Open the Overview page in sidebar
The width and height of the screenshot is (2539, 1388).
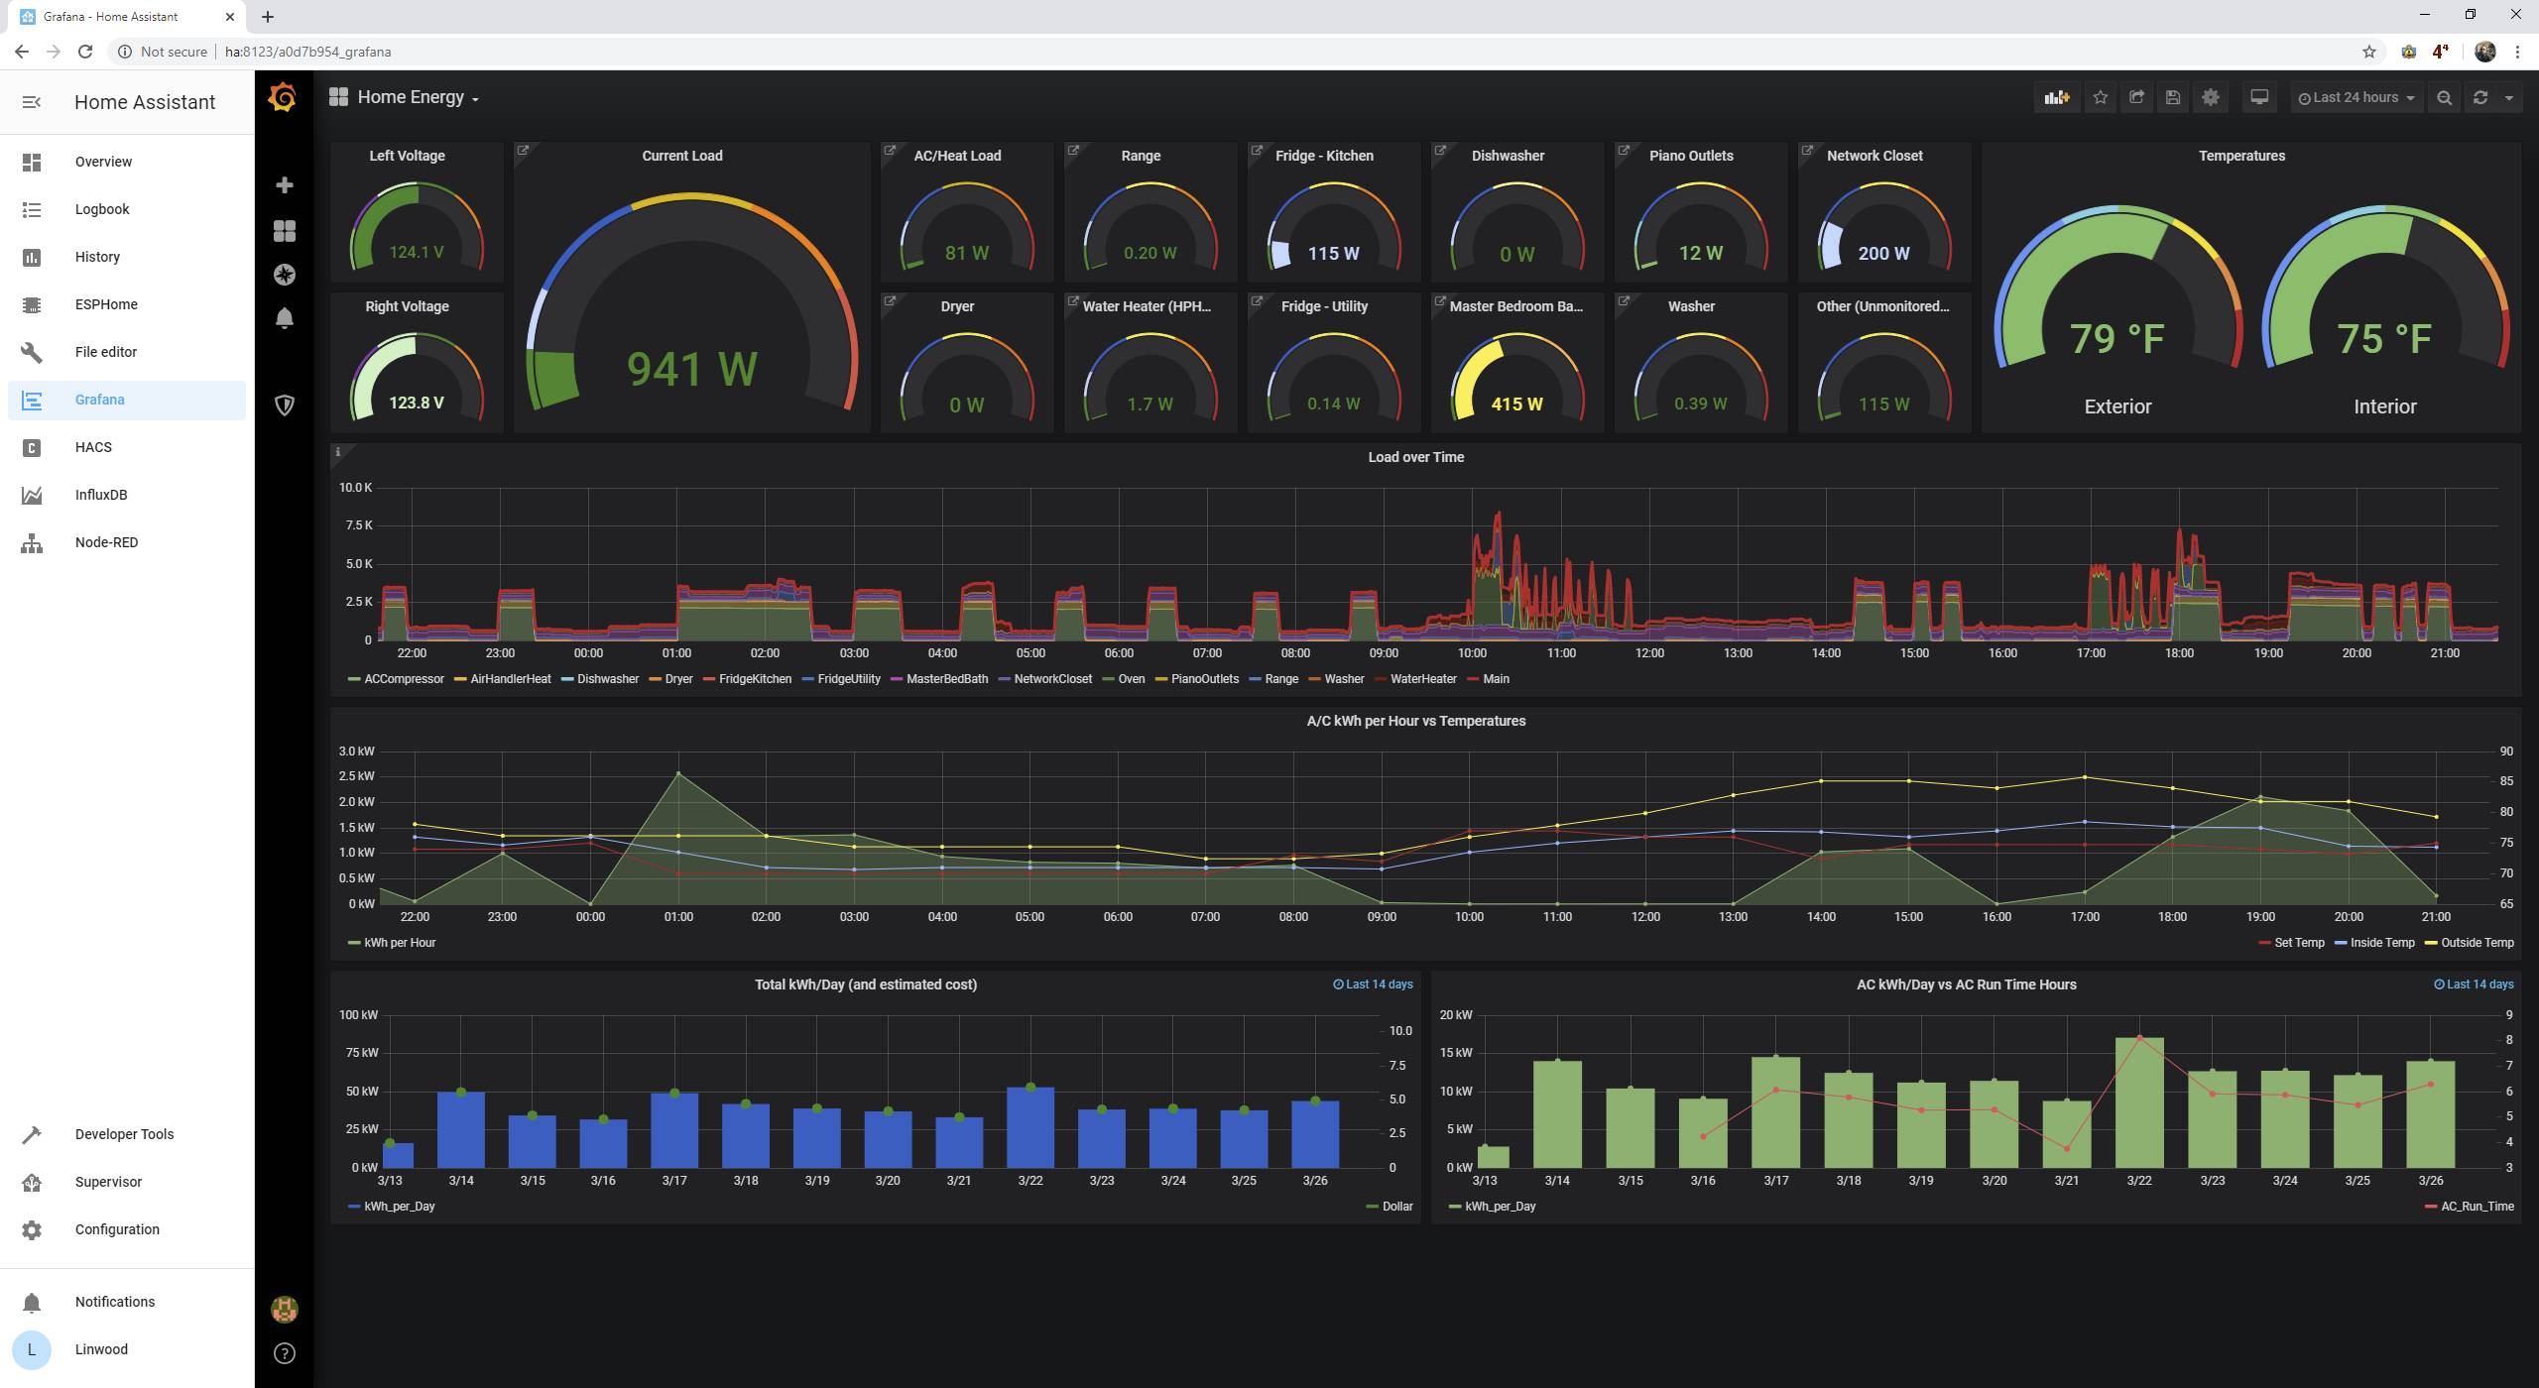click(127, 162)
